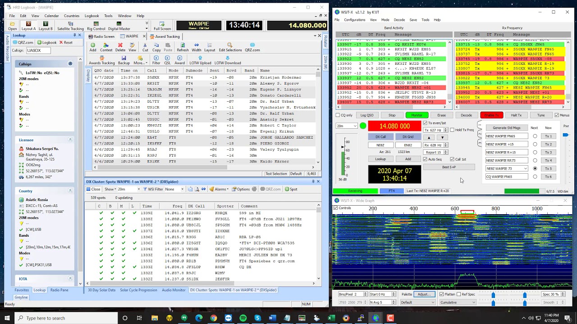Switch to Layout B in HRD Logbook

[46, 26]
